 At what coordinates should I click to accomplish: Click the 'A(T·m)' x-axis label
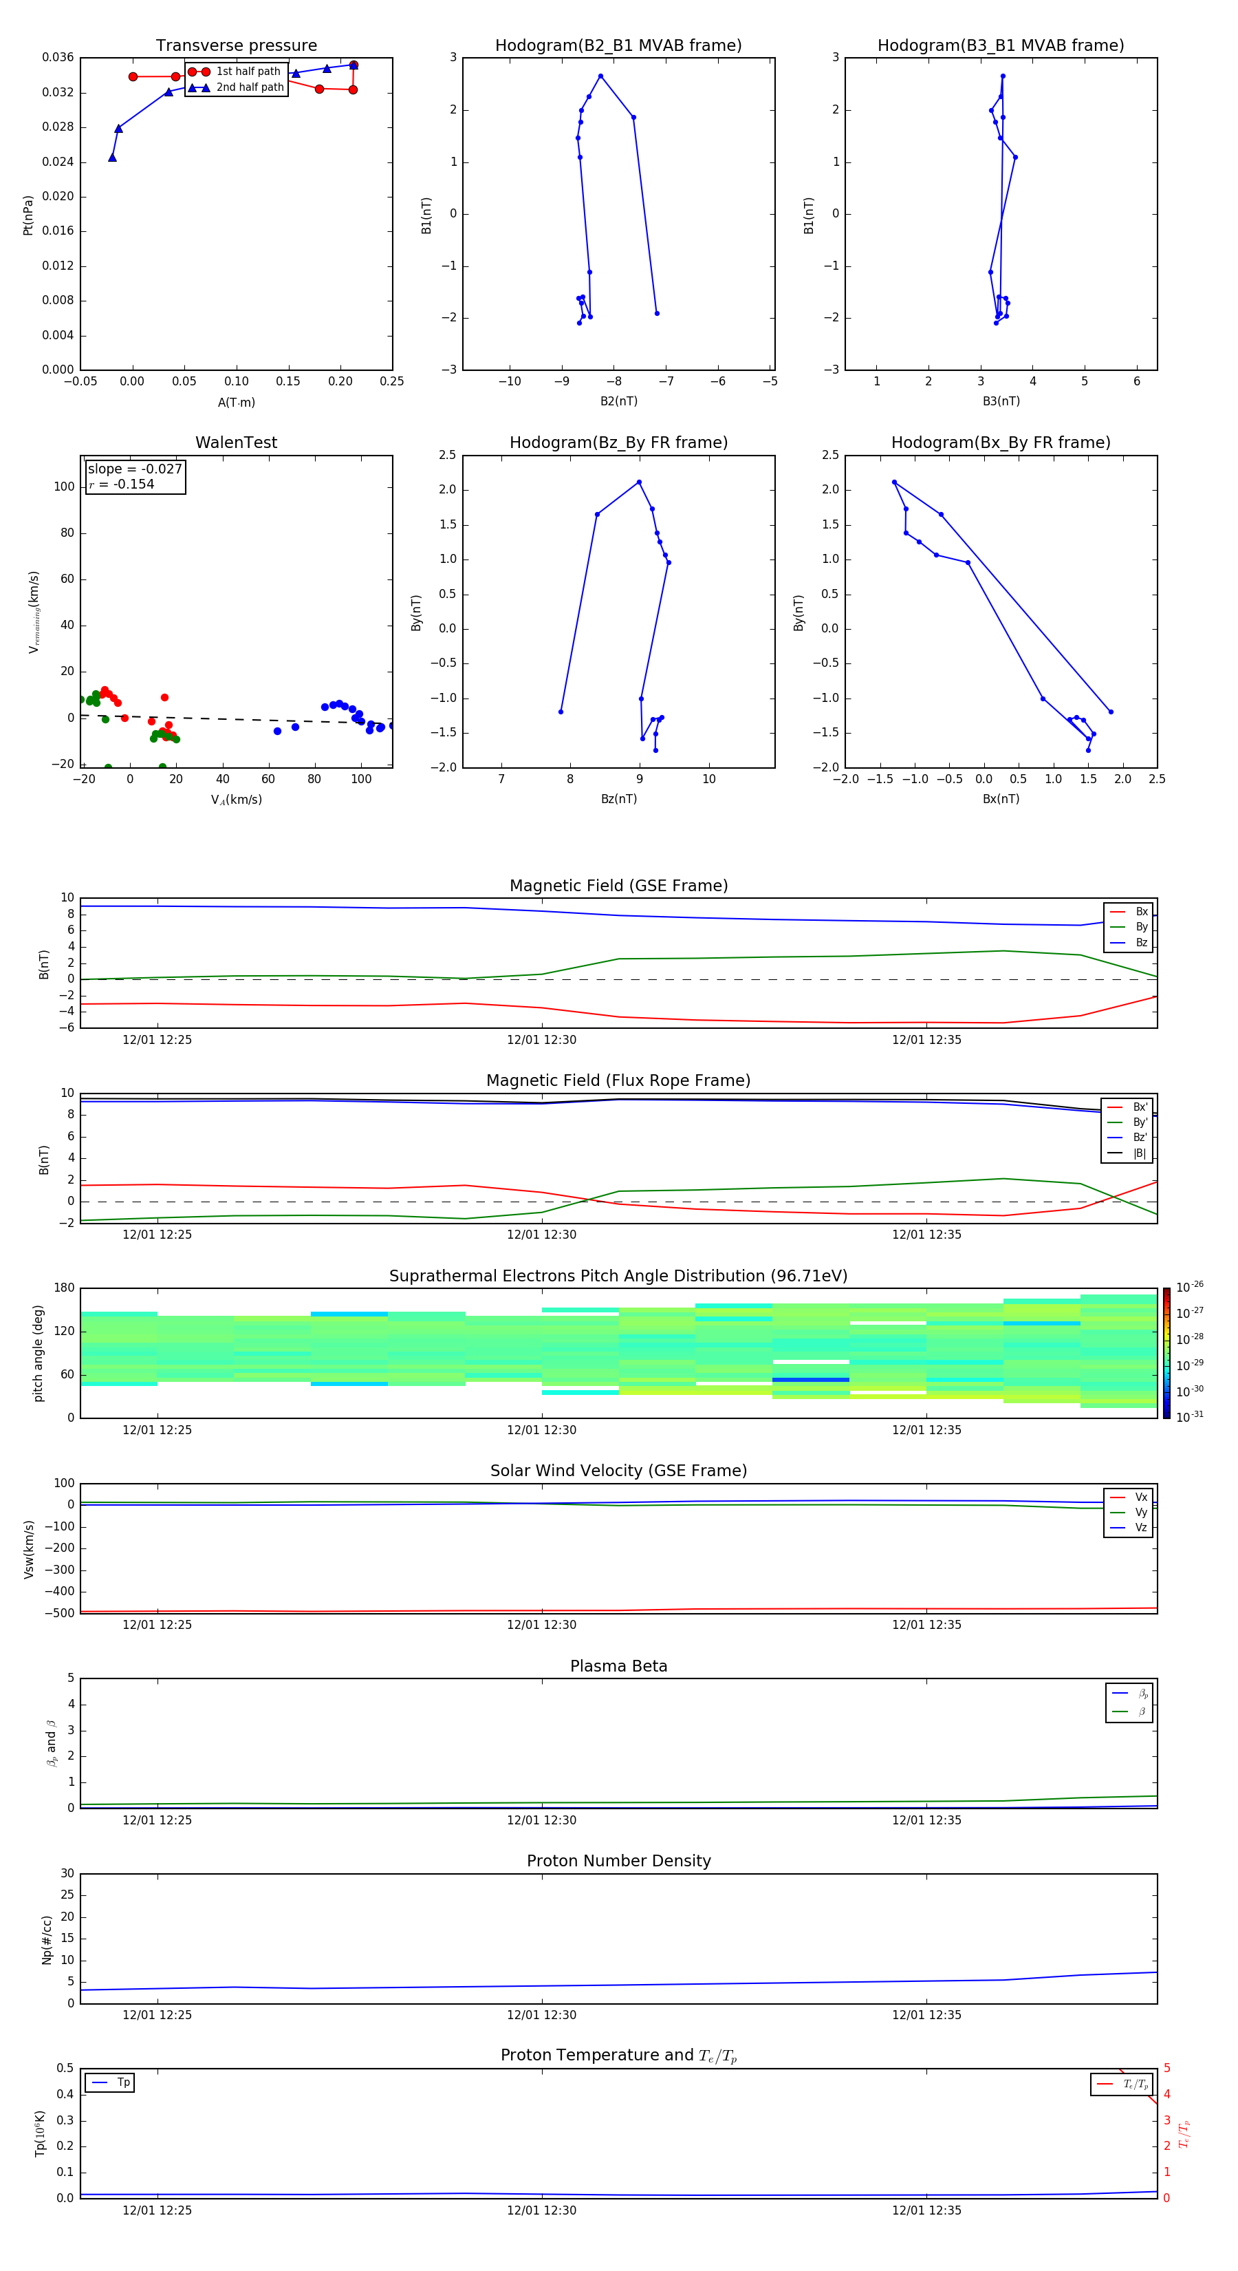tap(236, 403)
